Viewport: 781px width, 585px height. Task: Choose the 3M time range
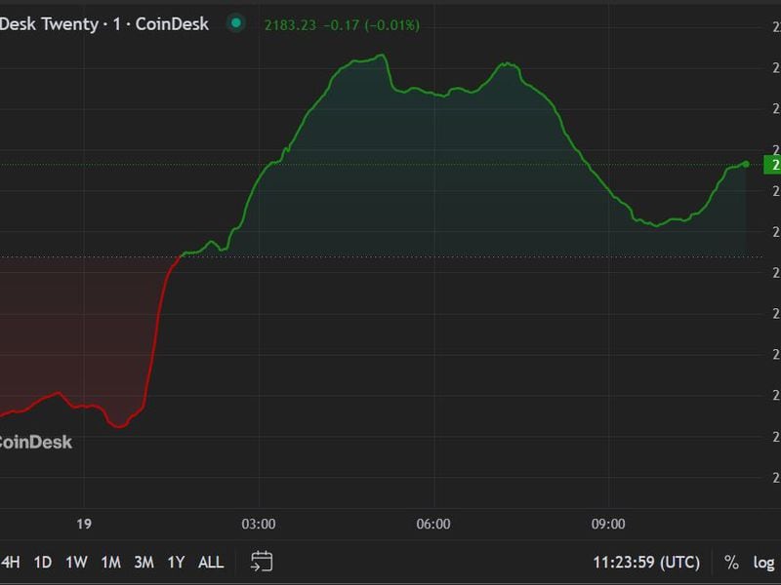(144, 563)
